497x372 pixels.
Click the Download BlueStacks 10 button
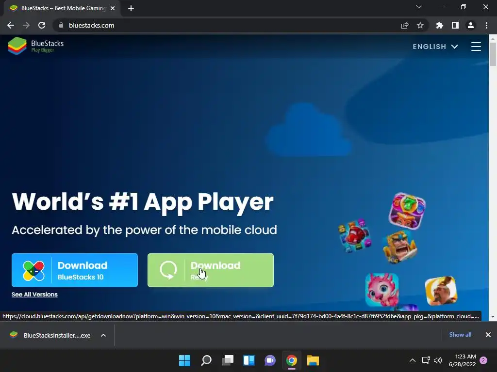75,270
